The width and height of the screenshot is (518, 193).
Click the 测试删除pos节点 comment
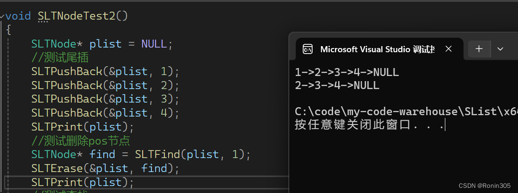pyautogui.click(x=81, y=141)
